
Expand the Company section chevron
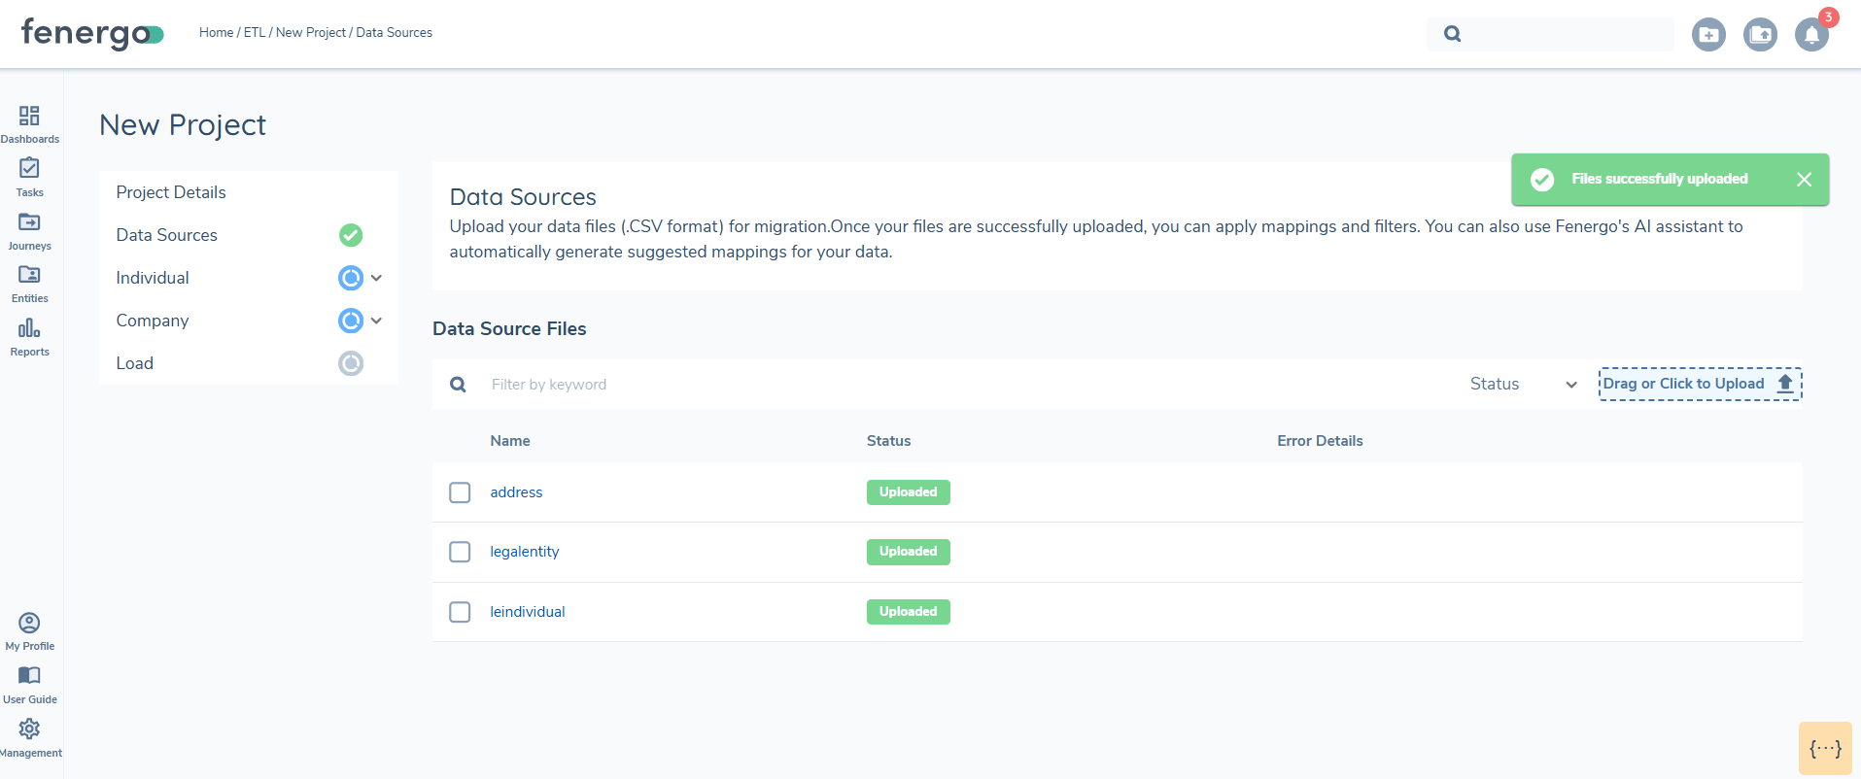point(376,321)
